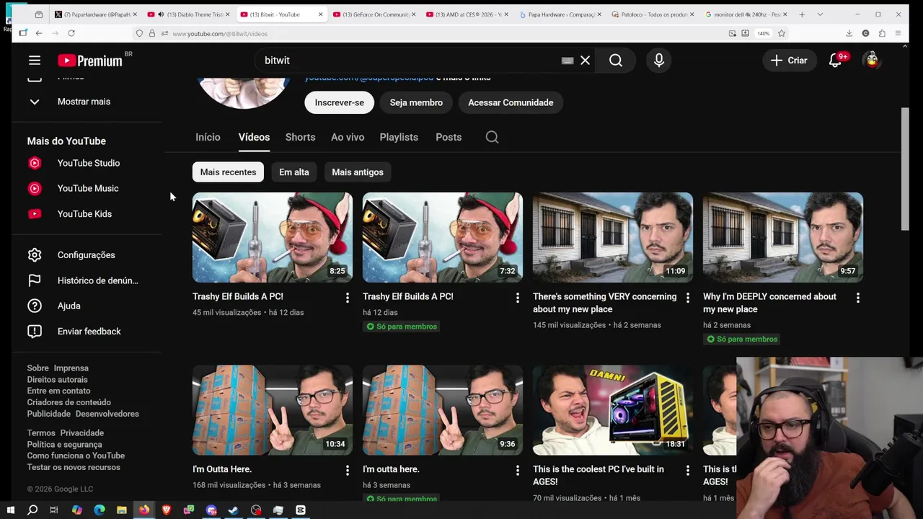Open the browser downloads arrow icon
Image resolution: width=923 pixels, height=519 pixels.
point(849,33)
